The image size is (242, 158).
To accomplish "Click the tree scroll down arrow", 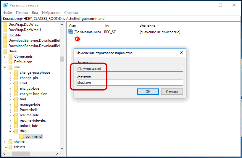I will point(62,149).
